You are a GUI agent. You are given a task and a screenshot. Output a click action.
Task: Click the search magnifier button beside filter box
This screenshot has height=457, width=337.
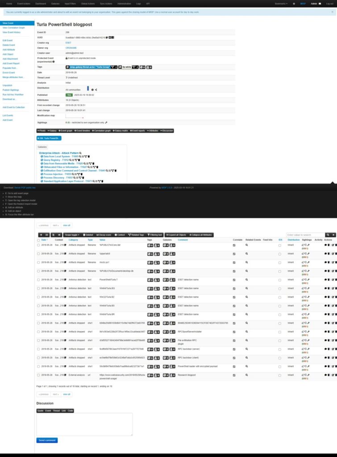click(x=328, y=235)
